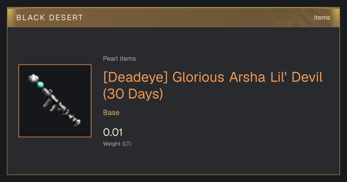Click the Weight (LT) label
The width and height of the screenshot is (347, 182).
(117, 144)
